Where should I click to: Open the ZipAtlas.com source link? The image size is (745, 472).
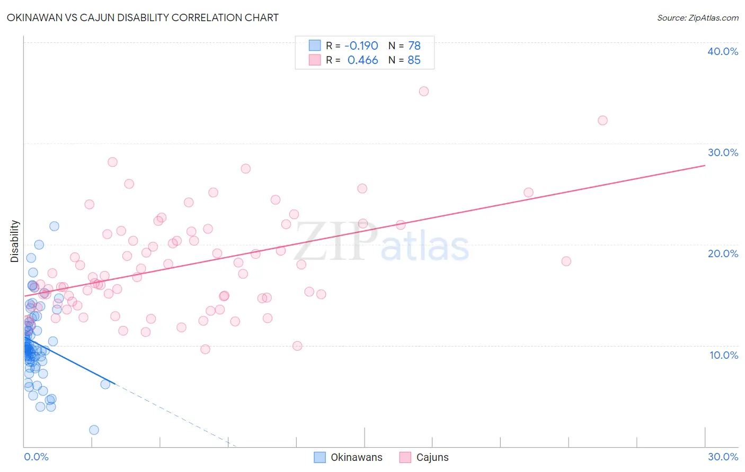[x=698, y=17]
